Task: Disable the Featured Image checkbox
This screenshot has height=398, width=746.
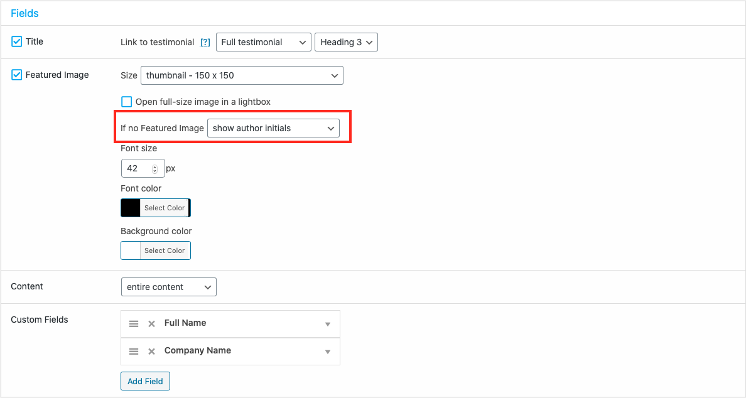Action: coord(17,75)
